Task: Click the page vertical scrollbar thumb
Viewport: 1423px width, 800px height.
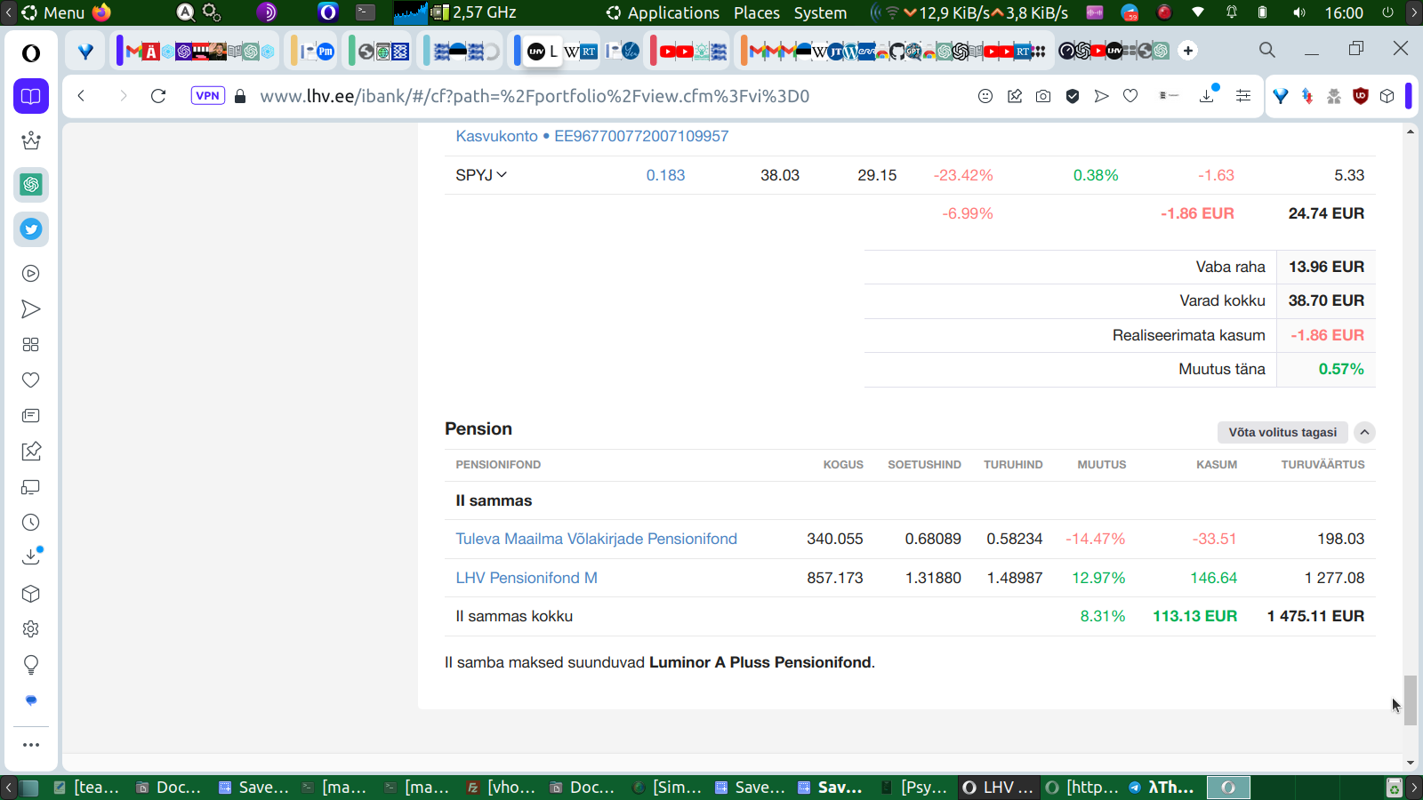Action: 1411,700
